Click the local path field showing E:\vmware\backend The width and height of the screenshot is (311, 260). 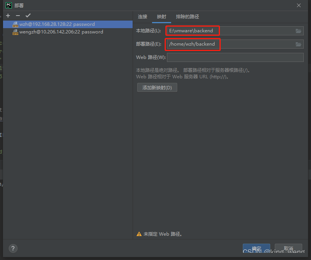(x=192, y=31)
